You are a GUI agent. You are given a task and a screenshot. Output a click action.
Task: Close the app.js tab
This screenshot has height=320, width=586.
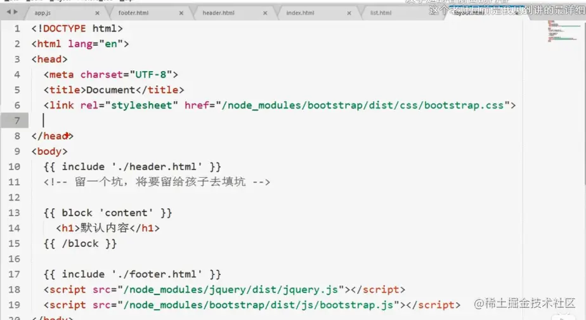point(97,13)
